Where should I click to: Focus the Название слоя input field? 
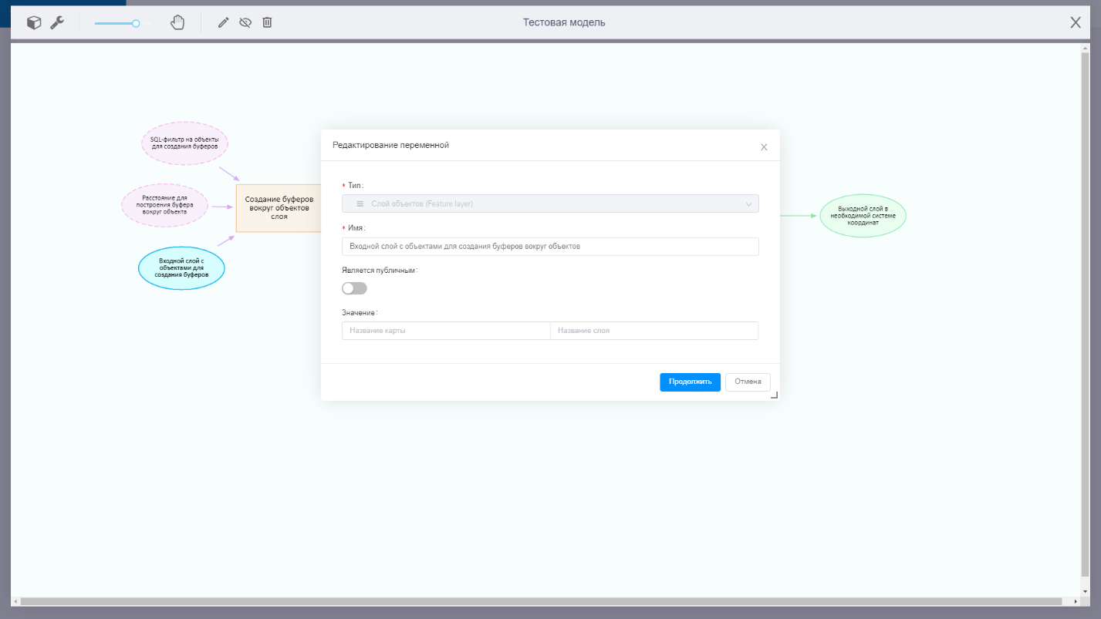tap(654, 331)
